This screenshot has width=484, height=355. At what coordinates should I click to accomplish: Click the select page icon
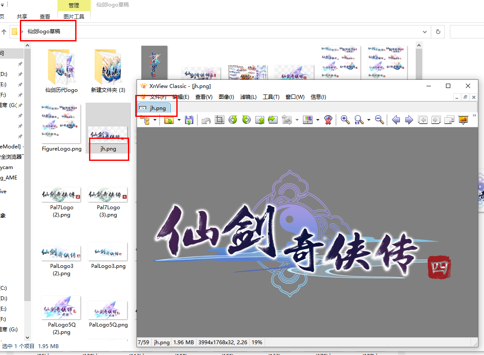449,120
